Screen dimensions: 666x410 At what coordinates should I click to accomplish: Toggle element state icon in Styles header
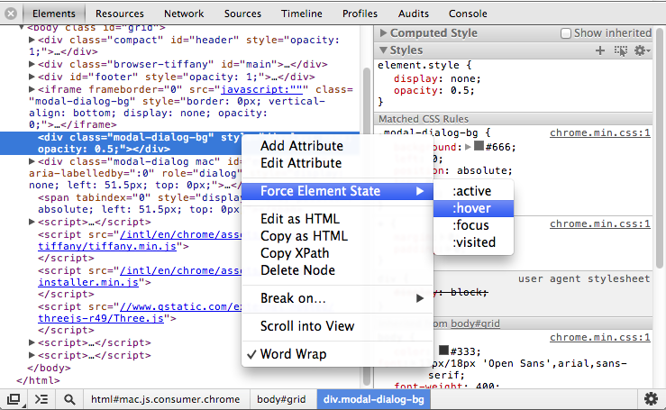[620, 50]
